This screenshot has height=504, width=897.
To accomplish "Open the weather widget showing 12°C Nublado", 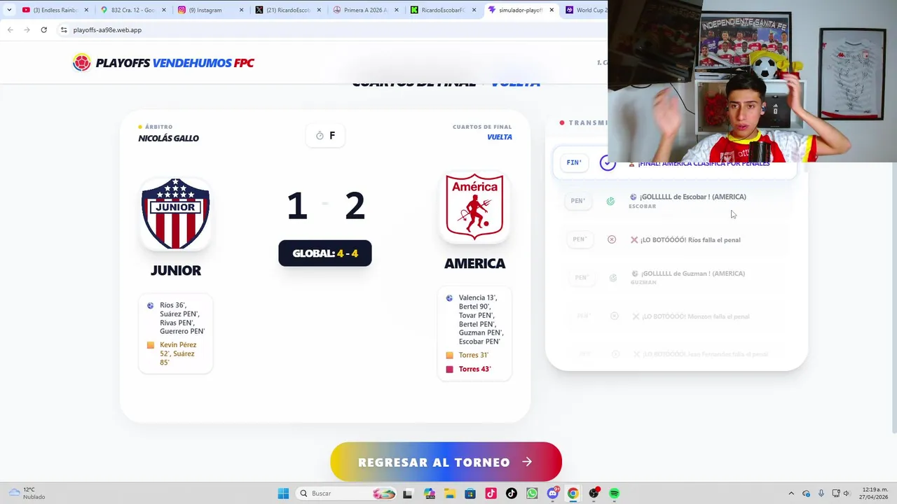I will tap(26, 493).
